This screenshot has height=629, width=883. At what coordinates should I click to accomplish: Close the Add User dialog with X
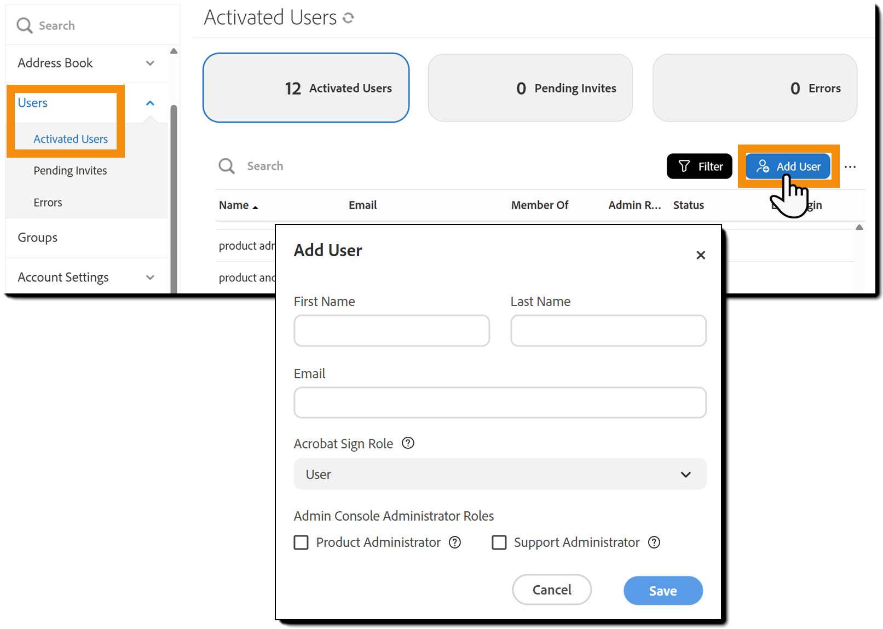point(701,255)
